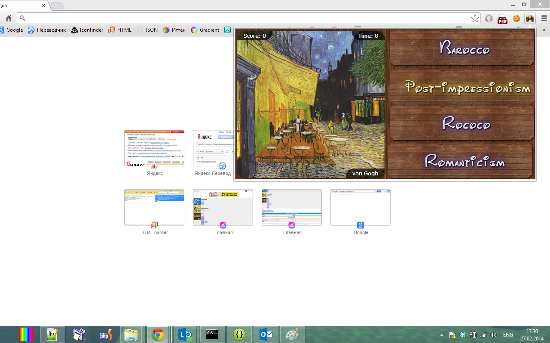Close the current browser tab

tap(43, 6)
